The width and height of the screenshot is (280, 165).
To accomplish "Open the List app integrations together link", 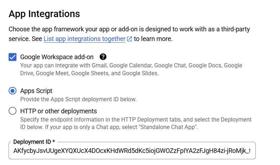I will (x=84, y=38).
